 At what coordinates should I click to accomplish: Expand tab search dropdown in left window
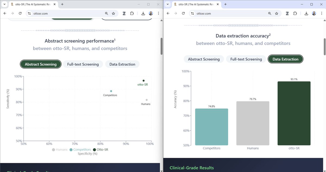(4, 4)
